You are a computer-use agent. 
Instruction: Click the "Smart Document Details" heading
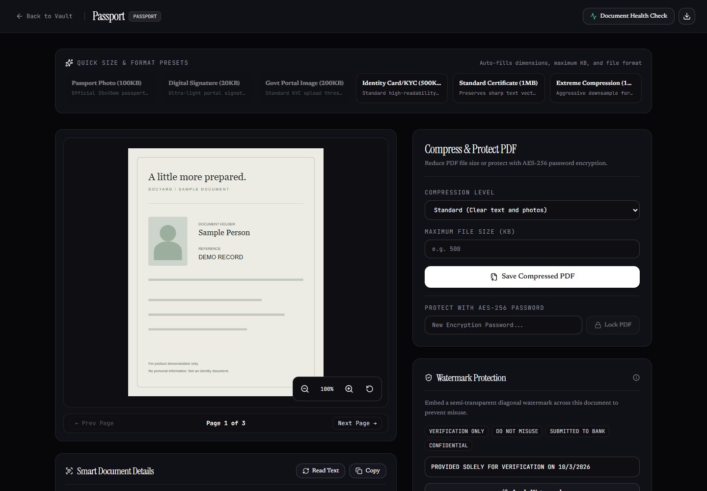click(x=115, y=471)
